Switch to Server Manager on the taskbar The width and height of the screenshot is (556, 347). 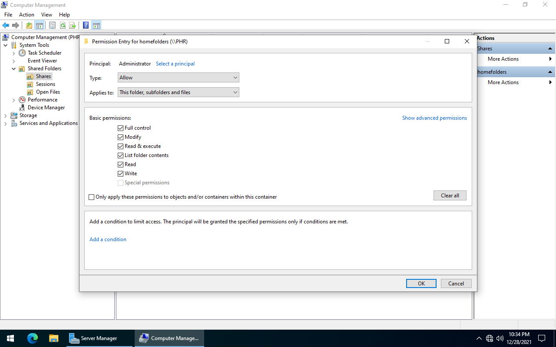99,338
